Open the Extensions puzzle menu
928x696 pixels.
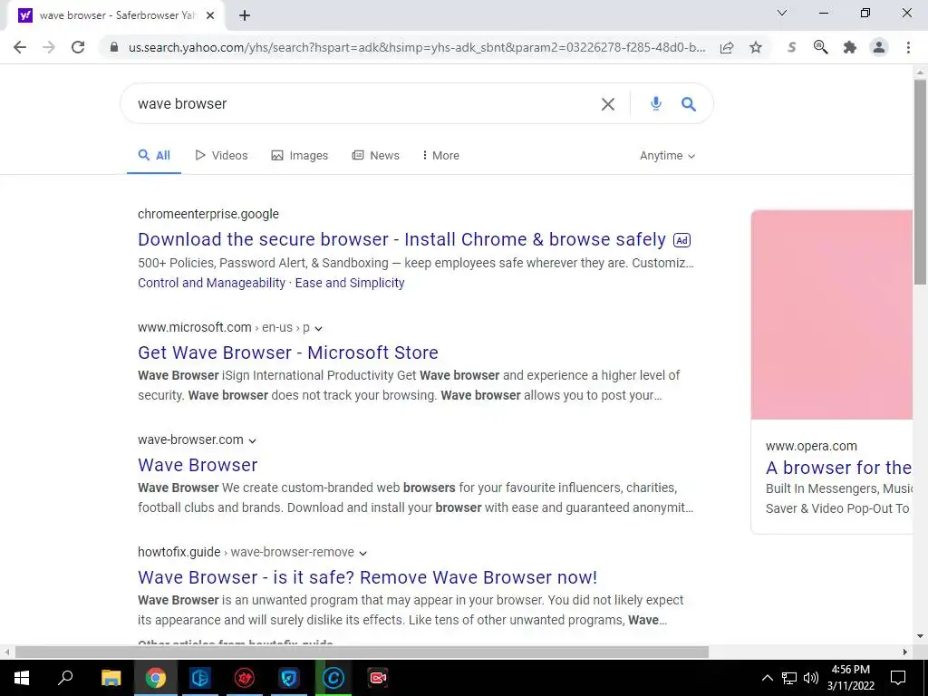(850, 47)
